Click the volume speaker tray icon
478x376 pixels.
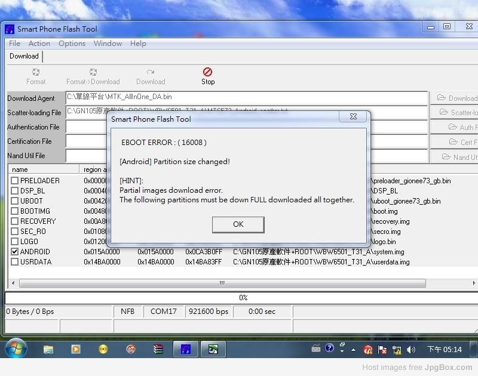(411, 350)
